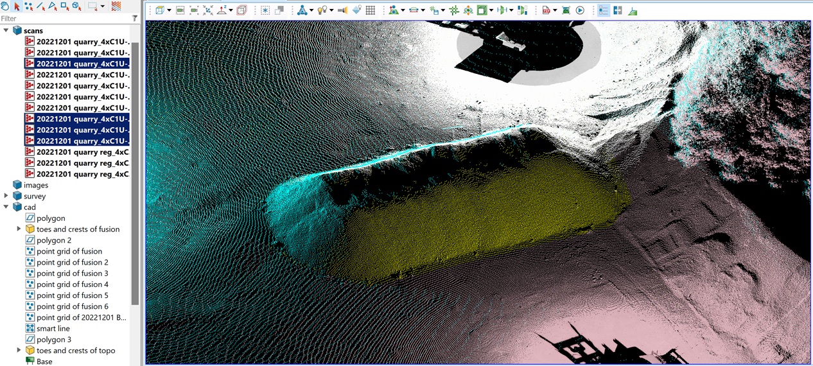Toggle the perspective box view button
The width and height of the screenshot is (813, 366).
(x=241, y=10)
